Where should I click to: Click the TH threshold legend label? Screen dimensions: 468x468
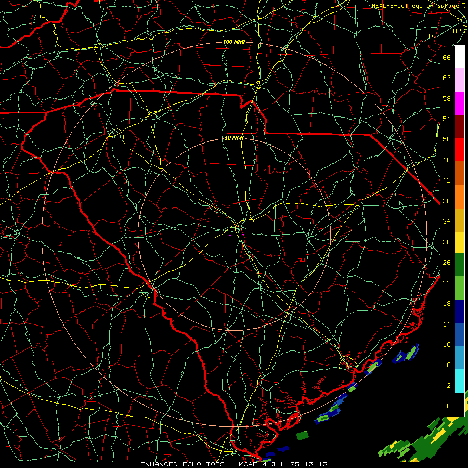[447, 406]
